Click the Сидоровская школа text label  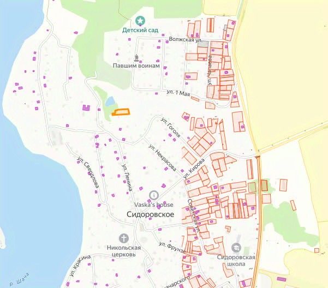236,260
